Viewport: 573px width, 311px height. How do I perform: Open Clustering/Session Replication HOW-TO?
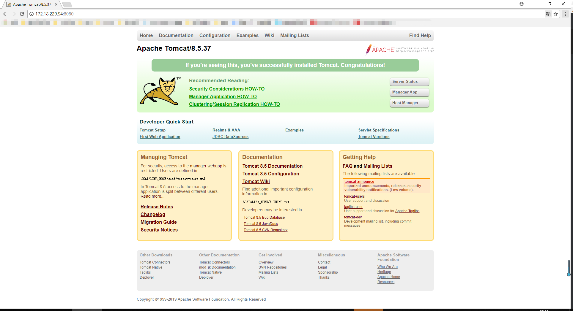(x=234, y=104)
